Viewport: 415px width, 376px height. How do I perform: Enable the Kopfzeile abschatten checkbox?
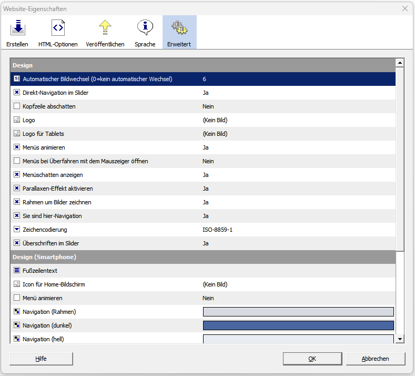17,106
